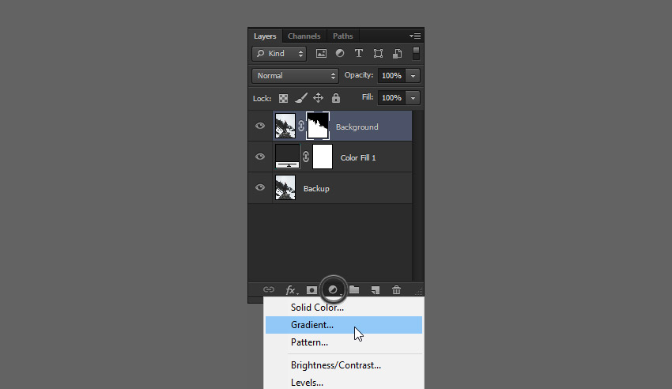Hide the Backup layer
The width and height of the screenshot is (672, 389).
260,187
